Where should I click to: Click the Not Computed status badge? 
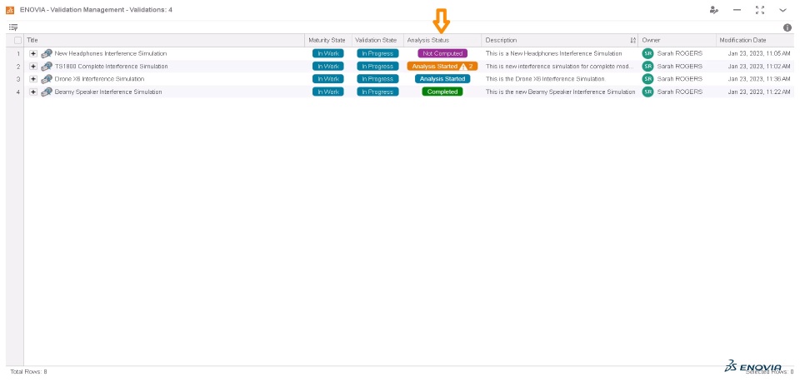pos(442,53)
